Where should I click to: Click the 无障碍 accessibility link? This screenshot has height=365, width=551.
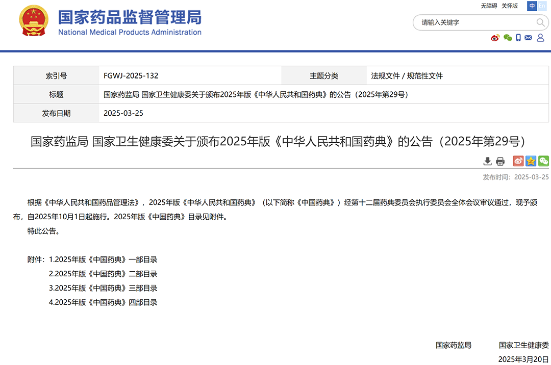coord(489,6)
